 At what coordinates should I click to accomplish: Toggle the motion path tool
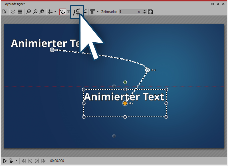(x=62, y=12)
